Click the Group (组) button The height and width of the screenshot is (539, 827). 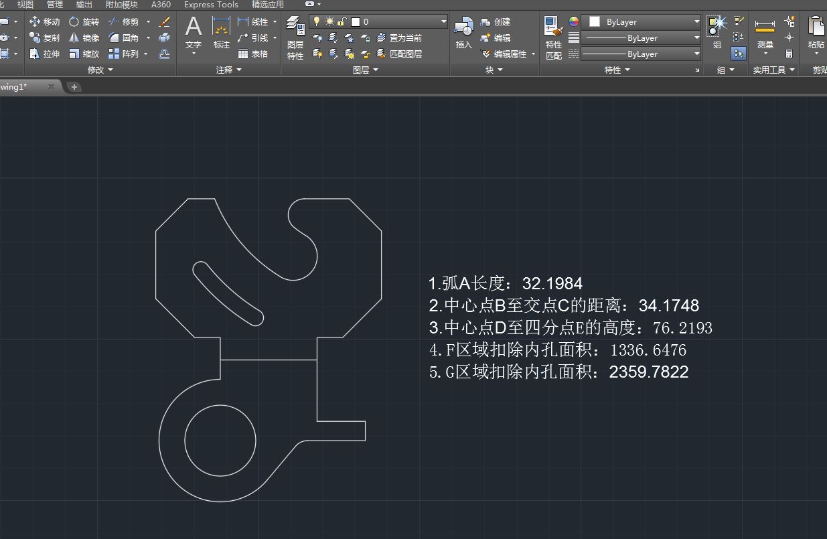pyautogui.click(x=717, y=33)
